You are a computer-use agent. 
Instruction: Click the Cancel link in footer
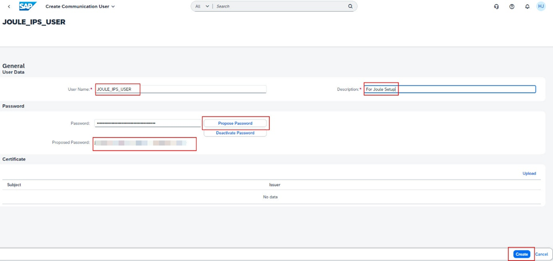tap(541, 254)
